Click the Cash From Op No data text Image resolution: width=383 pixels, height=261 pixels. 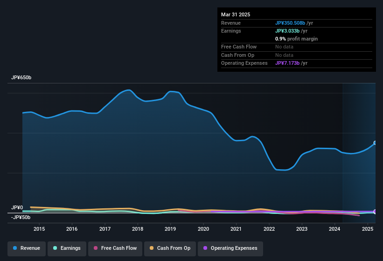(284, 55)
